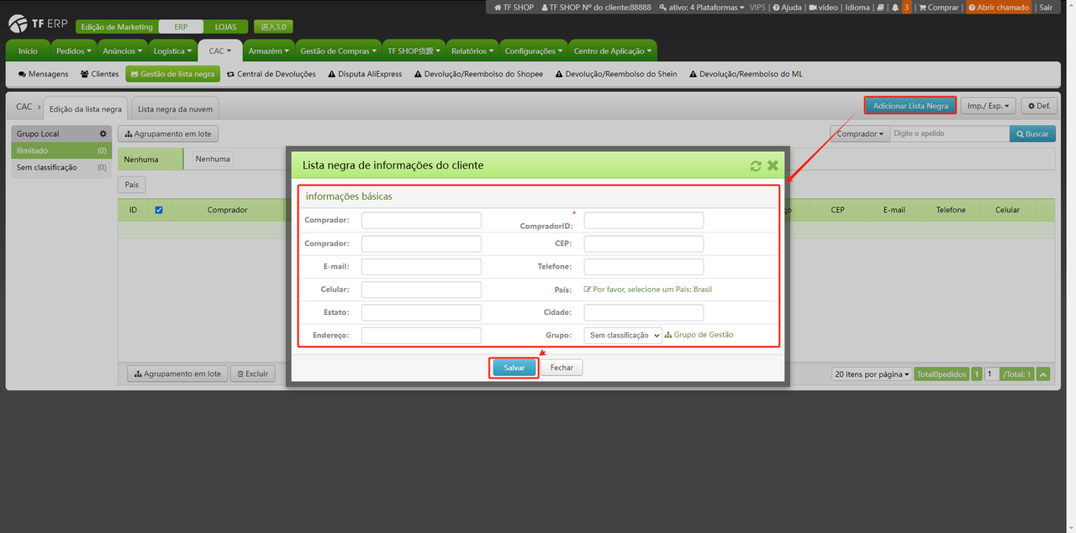
Task: Open the Grupo Local gear settings
Action: [103, 134]
